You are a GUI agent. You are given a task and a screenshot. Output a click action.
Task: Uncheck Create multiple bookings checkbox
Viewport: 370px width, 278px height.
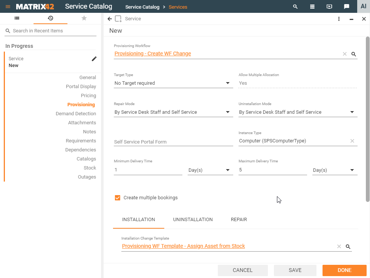[x=118, y=198]
